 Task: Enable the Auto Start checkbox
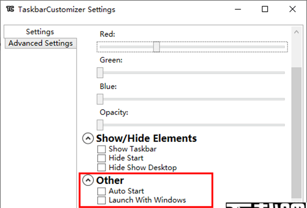click(101, 191)
